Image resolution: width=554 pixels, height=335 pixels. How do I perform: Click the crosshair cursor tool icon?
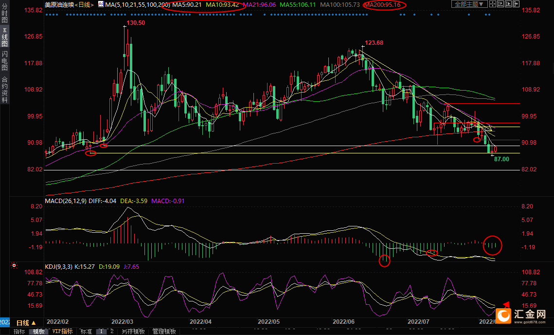coord(493,4)
